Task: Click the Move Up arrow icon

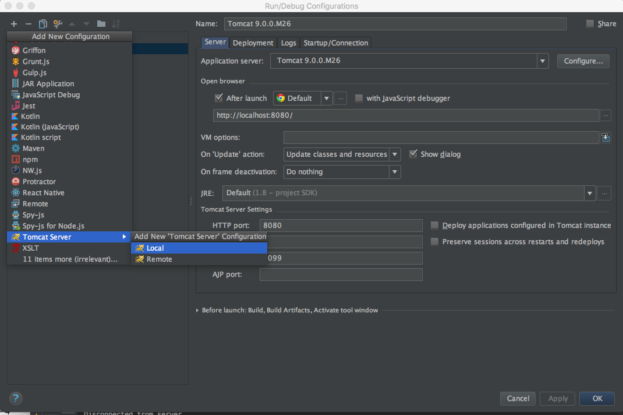Action: pos(72,24)
